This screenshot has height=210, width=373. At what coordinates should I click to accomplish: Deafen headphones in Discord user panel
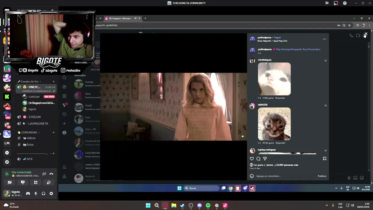[43, 193]
